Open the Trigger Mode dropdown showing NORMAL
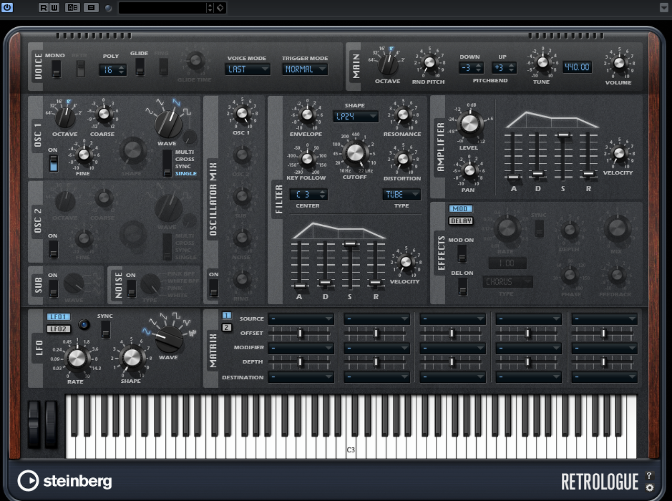The image size is (672, 501). (305, 69)
